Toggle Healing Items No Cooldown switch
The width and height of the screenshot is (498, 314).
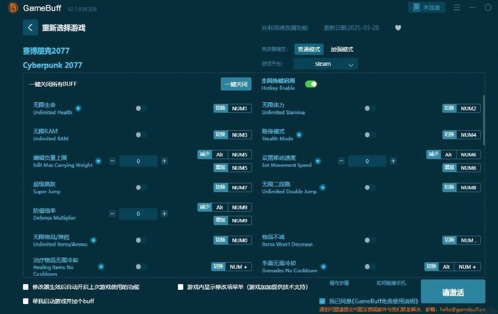[x=141, y=266]
